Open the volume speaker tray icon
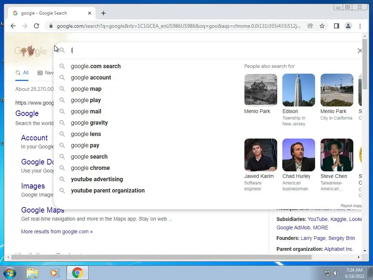Image resolution: width=373 pixels, height=280 pixels. (x=336, y=273)
